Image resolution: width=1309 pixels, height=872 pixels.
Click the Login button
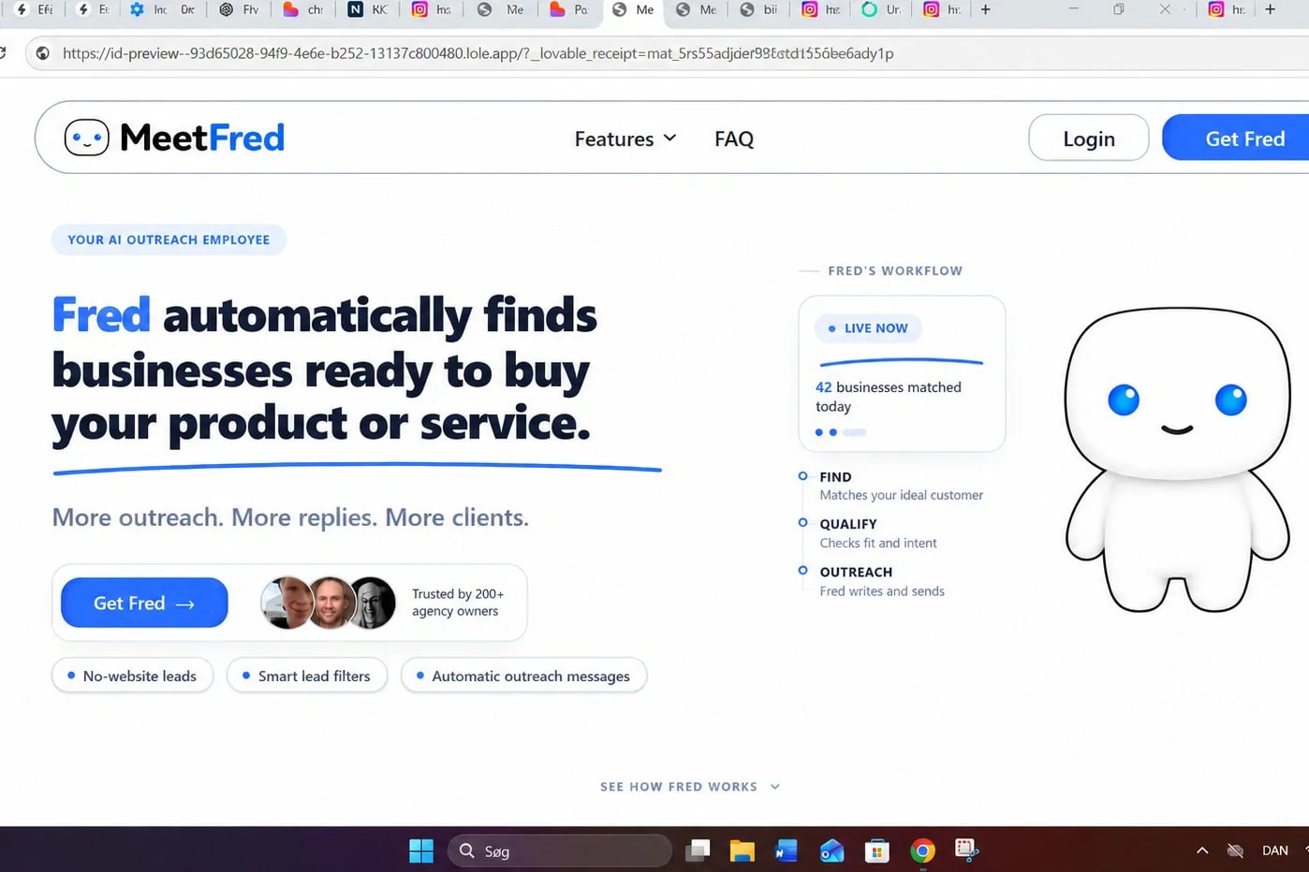tap(1089, 138)
